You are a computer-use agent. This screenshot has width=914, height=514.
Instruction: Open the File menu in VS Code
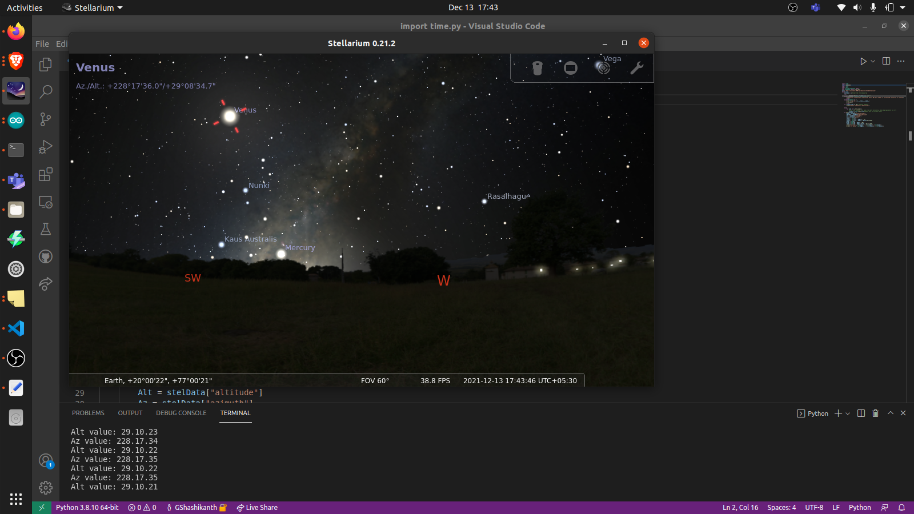pyautogui.click(x=42, y=43)
